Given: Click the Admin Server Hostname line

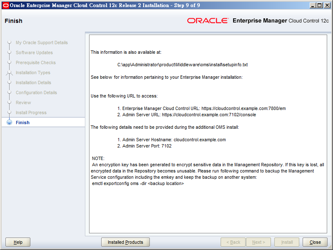Looking at the screenshot, I should [x=171, y=140].
